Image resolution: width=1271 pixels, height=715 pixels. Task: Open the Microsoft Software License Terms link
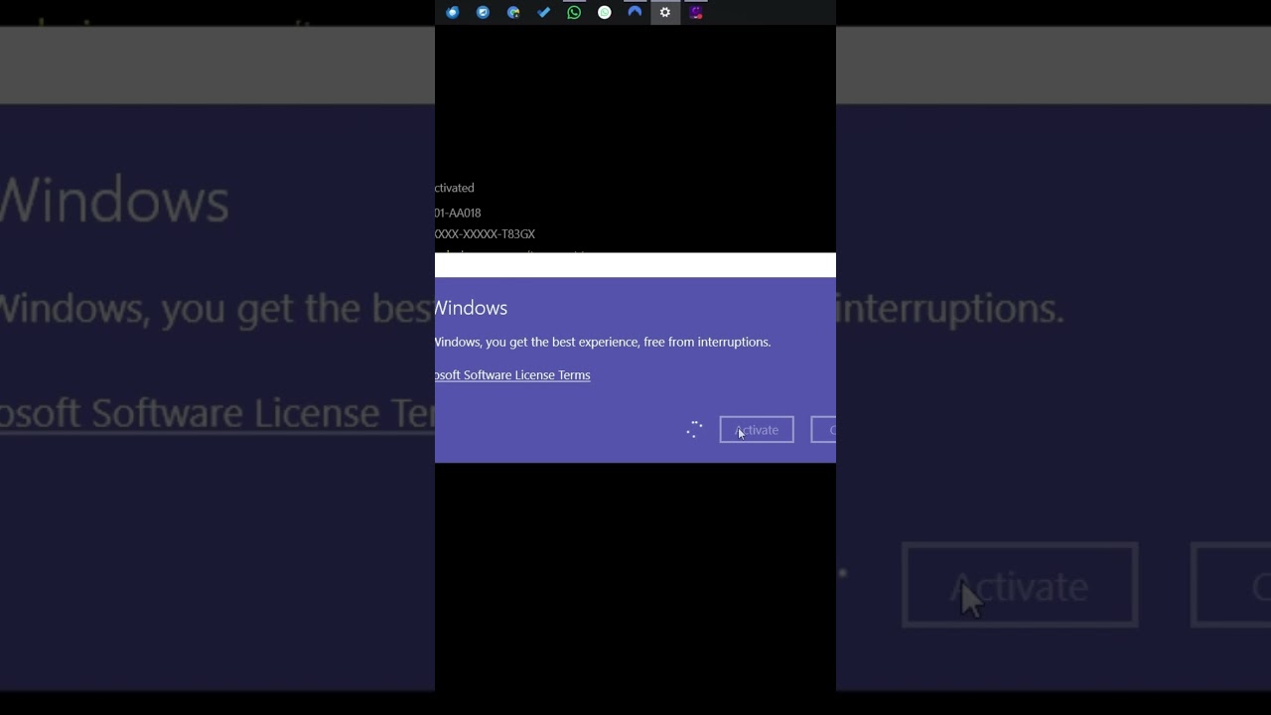[x=512, y=374]
